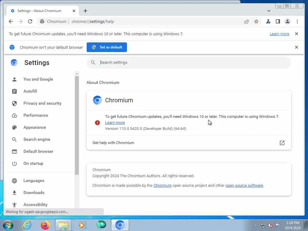Open the Chrome Labs flask icon
The width and height of the screenshot is (308, 231).
point(268,21)
